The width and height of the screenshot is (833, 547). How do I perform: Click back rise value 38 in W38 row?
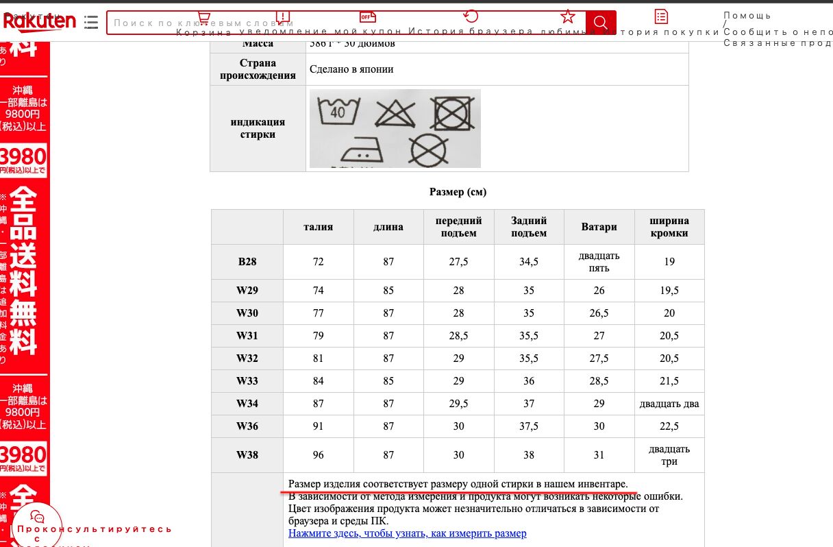[529, 455]
